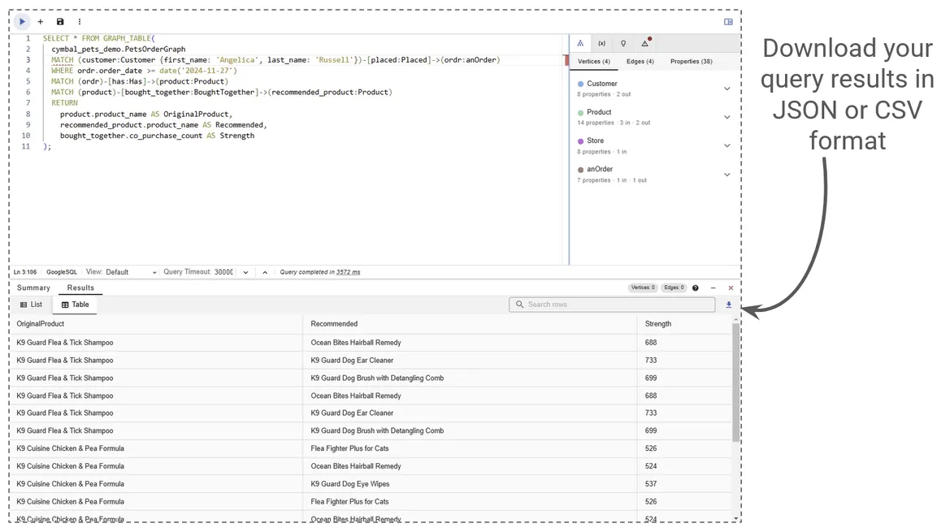Click the magnifier icon in Search rows
This screenshot has height=532, width=950.
pos(519,305)
